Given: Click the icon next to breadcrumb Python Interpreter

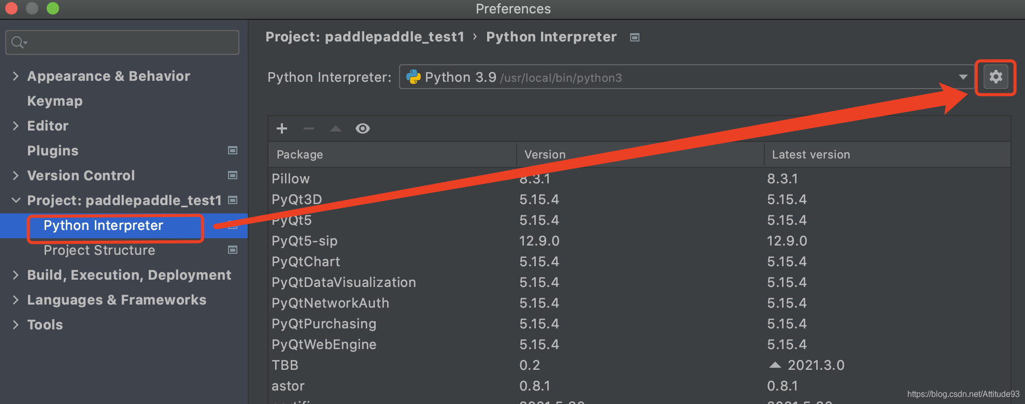Looking at the screenshot, I should click(x=634, y=37).
